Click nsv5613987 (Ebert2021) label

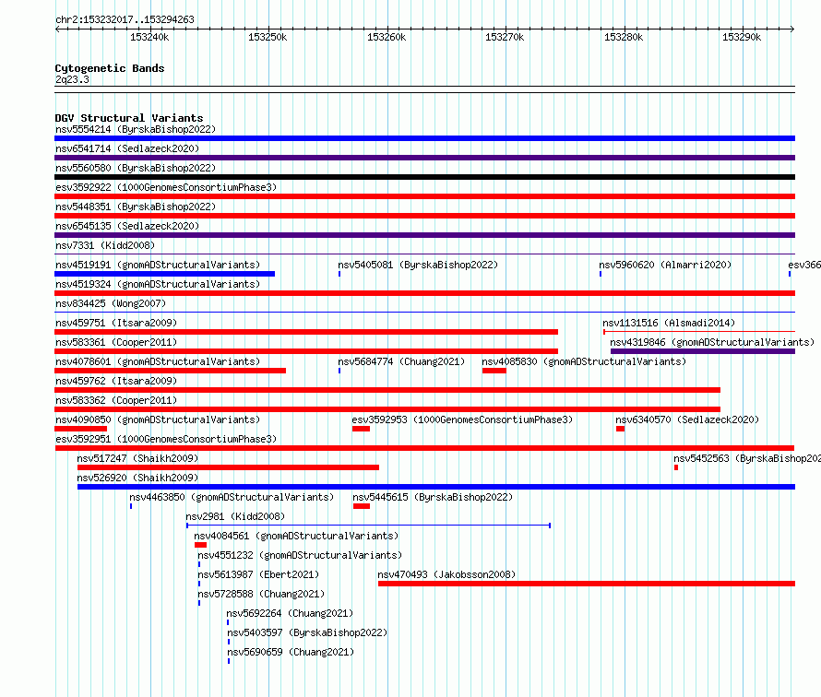(258, 574)
